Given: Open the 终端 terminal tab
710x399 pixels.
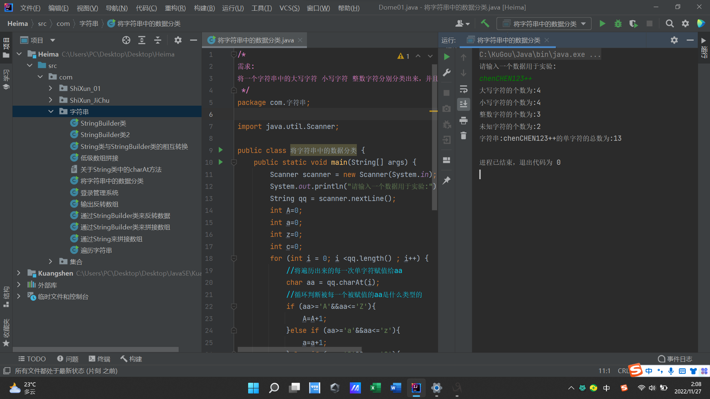Looking at the screenshot, I should (99, 359).
